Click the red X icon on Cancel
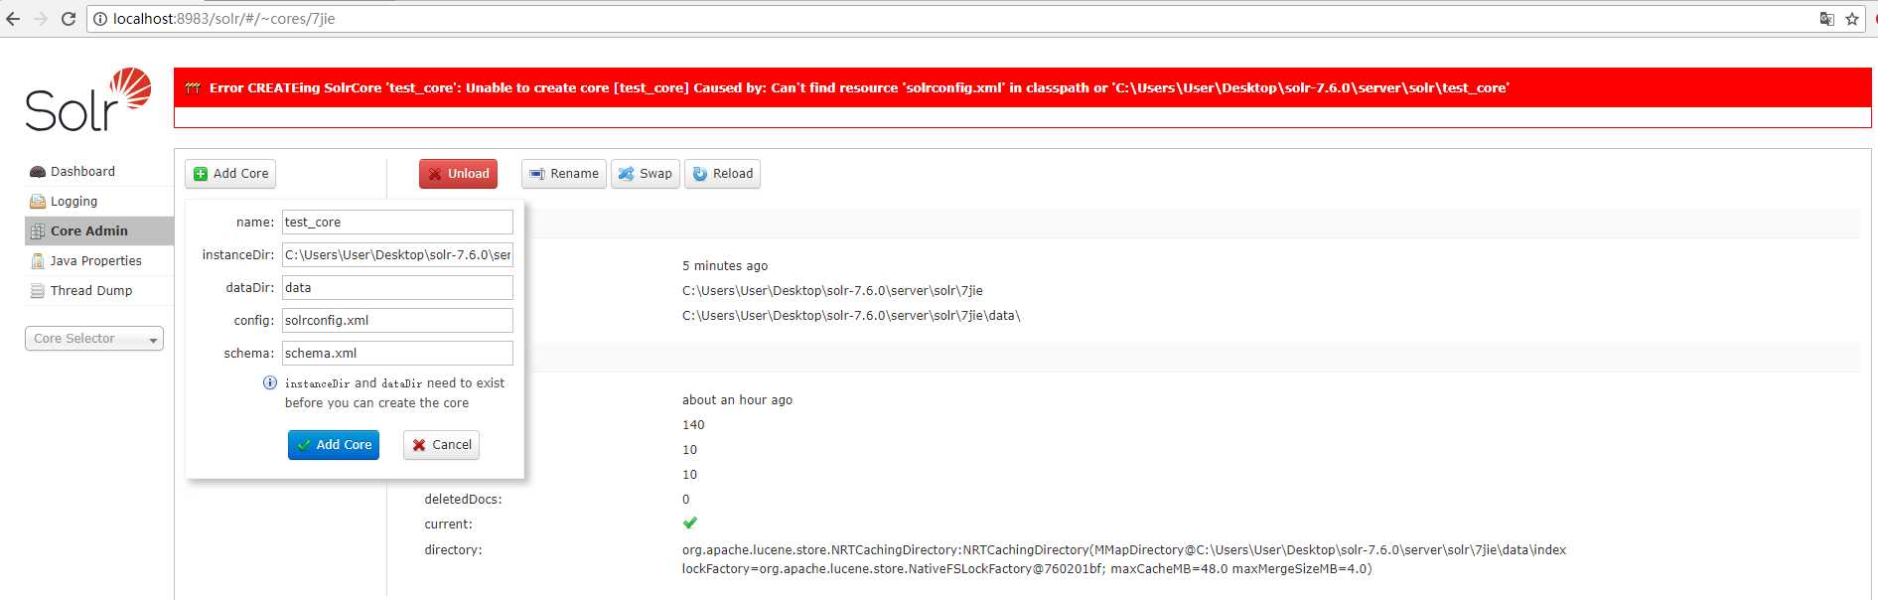Image resolution: width=1878 pixels, height=600 pixels. click(x=419, y=445)
